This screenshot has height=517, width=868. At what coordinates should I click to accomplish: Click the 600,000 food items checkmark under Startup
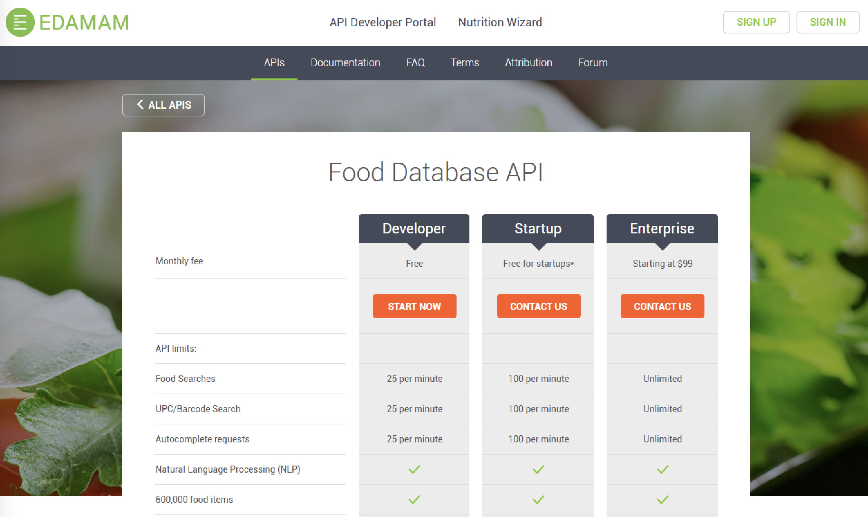pos(538,500)
